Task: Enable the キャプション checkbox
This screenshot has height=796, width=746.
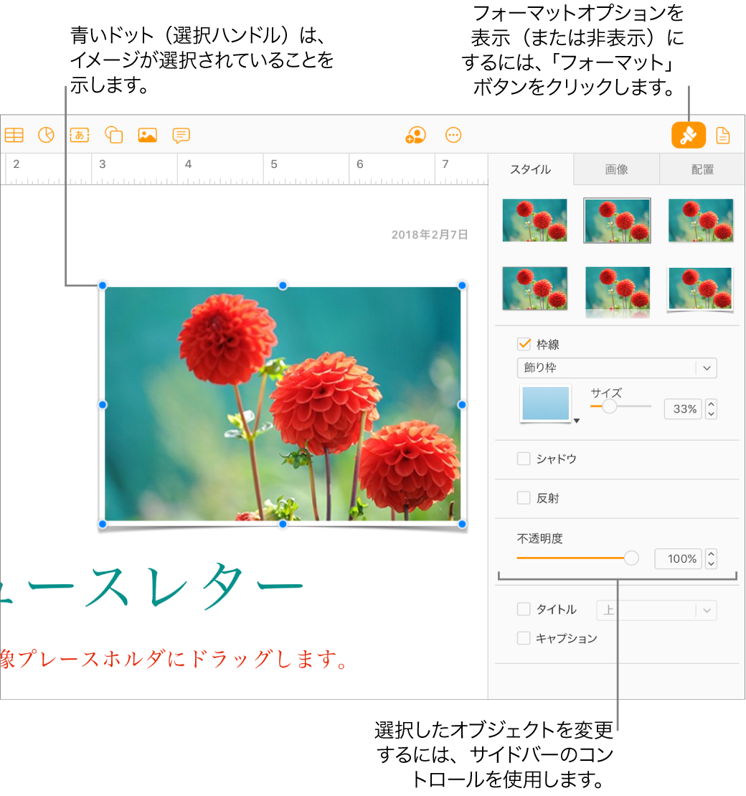Action: 523,637
